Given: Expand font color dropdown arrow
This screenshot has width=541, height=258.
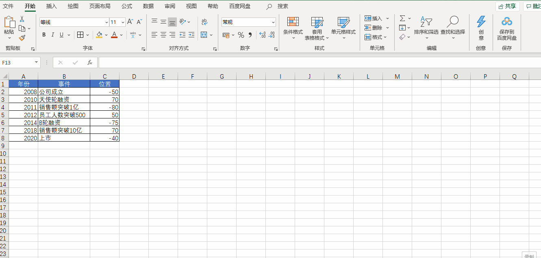Looking at the screenshot, I should [x=122, y=35].
